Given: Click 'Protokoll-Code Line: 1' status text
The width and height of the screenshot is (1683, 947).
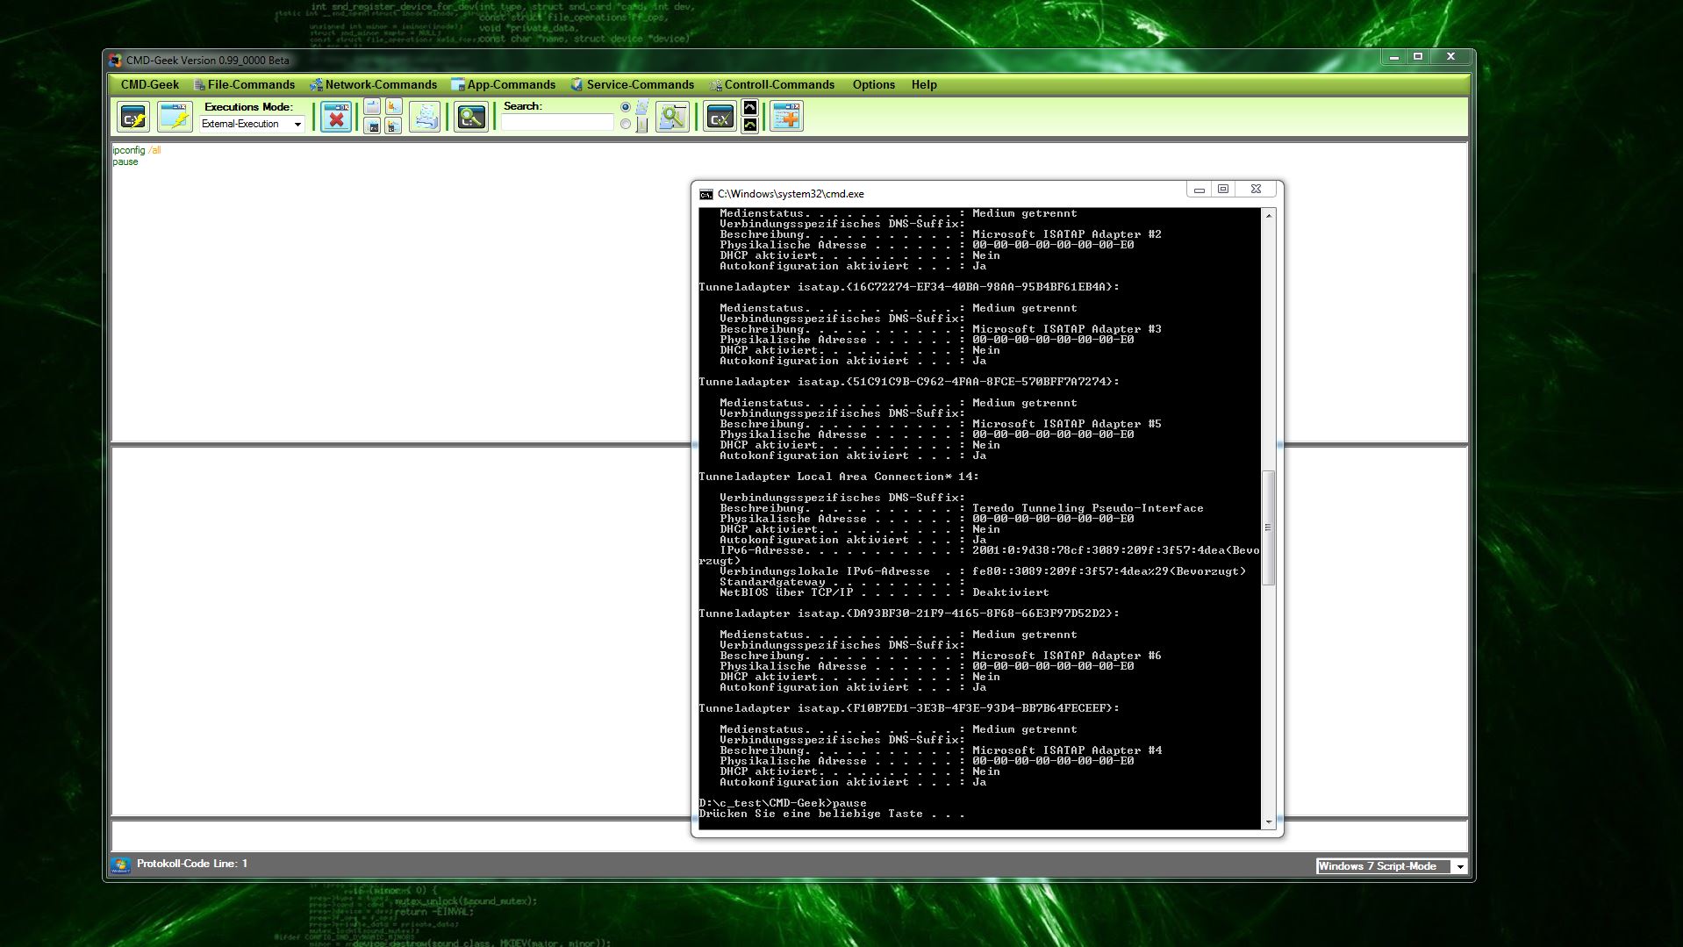Looking at the screenshot, I should click(192, 864).
